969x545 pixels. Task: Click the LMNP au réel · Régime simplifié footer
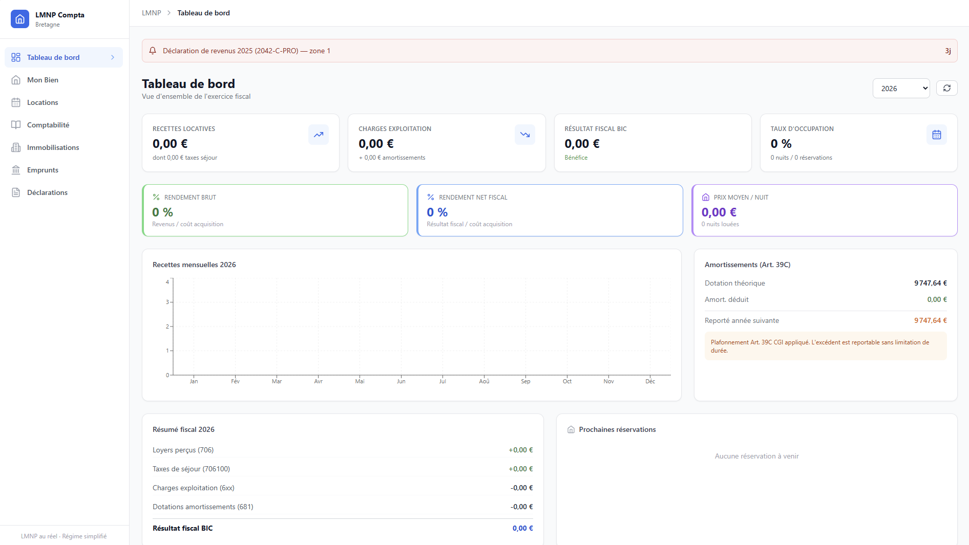tap(64, 536)
